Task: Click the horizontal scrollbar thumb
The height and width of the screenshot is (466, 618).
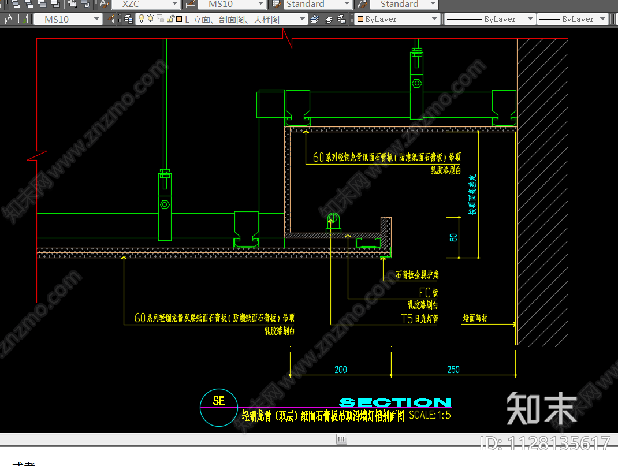Action: [x=342, y=439]
